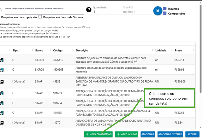Sort table by Tipo column
Image resolution: width=202 pixels, height=139 pixels.
(x=15, y=50)
